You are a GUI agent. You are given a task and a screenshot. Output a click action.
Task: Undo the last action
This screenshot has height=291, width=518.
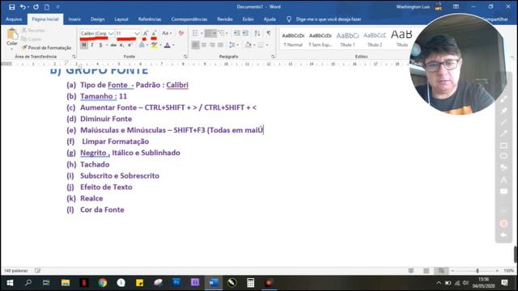23,7
